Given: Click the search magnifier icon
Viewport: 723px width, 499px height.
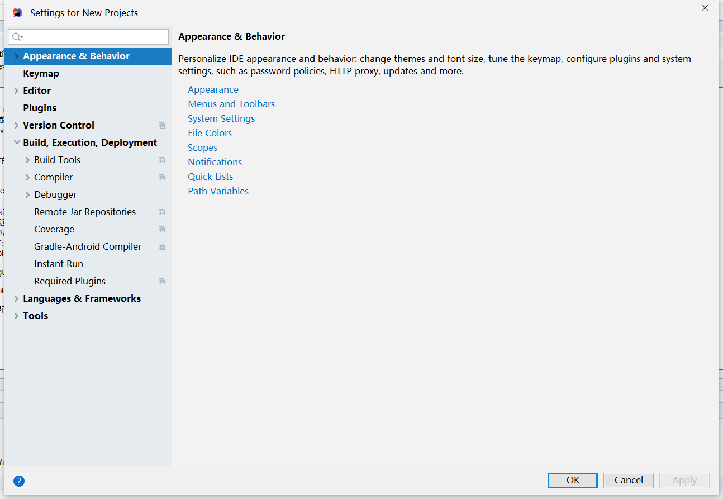Looking at the screenshot, I should pos(17,37).
